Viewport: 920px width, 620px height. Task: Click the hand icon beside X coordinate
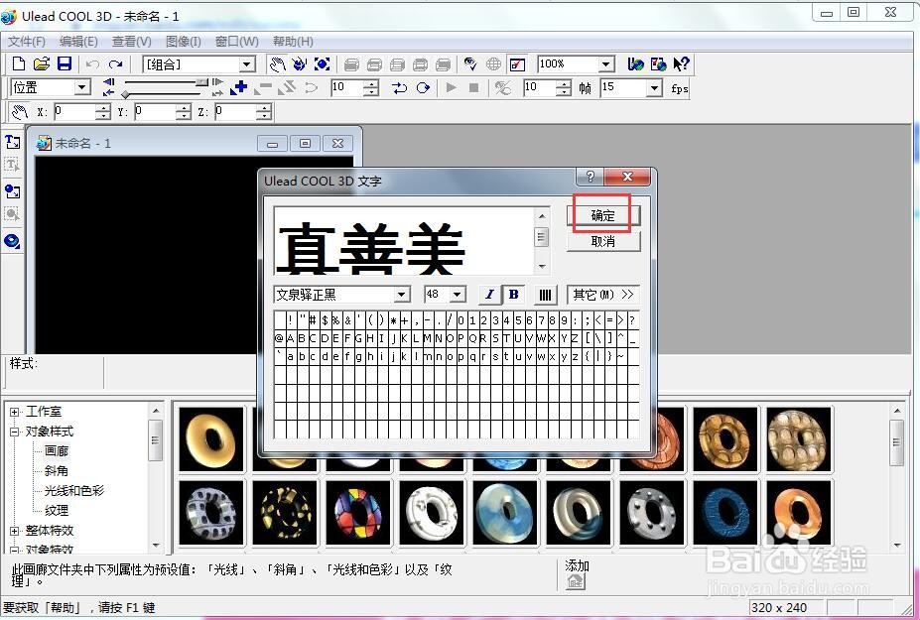click(x=20, y=111)
